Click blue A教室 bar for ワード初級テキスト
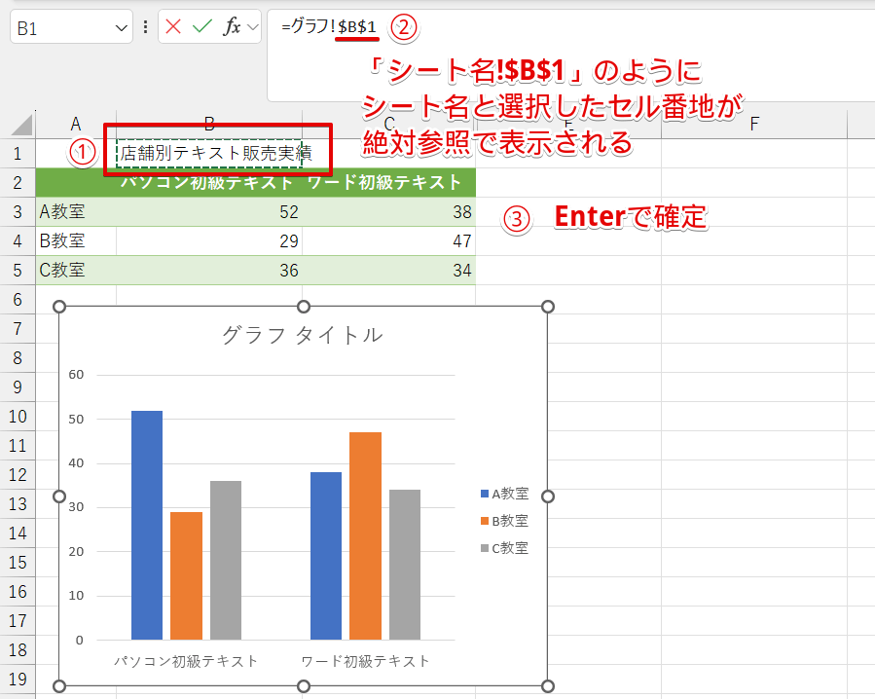Image resolution: width=875 pixels, height=699 pixels. pos(326,556)
